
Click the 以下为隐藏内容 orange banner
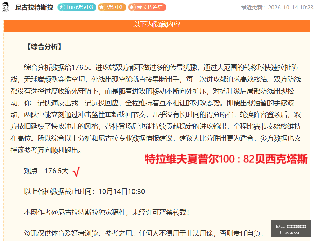(x=157, y=26)
